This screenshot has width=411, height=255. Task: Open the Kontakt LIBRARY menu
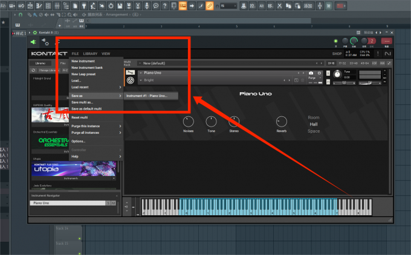(x=90, y=54)
